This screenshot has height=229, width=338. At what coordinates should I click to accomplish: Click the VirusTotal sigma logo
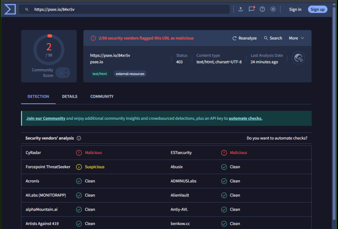pyautogui.click(x=10, y=9)
